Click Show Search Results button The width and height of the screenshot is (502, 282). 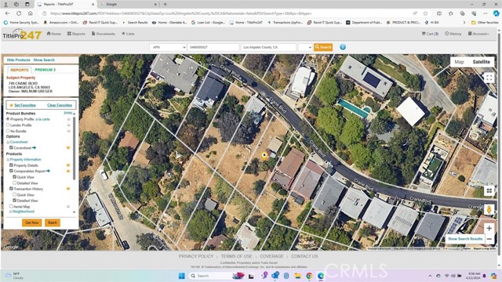point(465,239)
